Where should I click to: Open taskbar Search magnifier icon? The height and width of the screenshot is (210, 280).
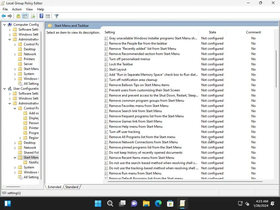pos(110,203)
